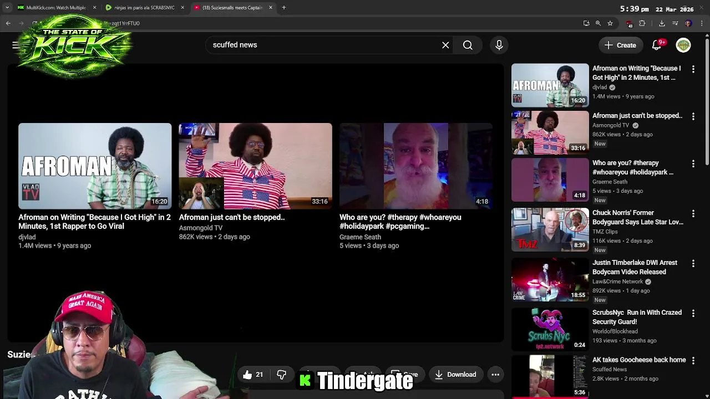This screenshot has width=710, height=399.
Task: Click the Download button
Action: click(455, 375)
